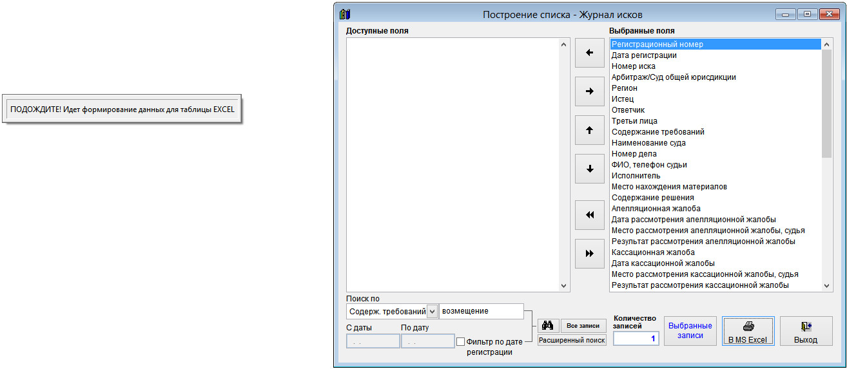Image resolution: width=847 pixels, height=369 pixels.
Task: Select Номер иска field
Action: pos(716,66)
